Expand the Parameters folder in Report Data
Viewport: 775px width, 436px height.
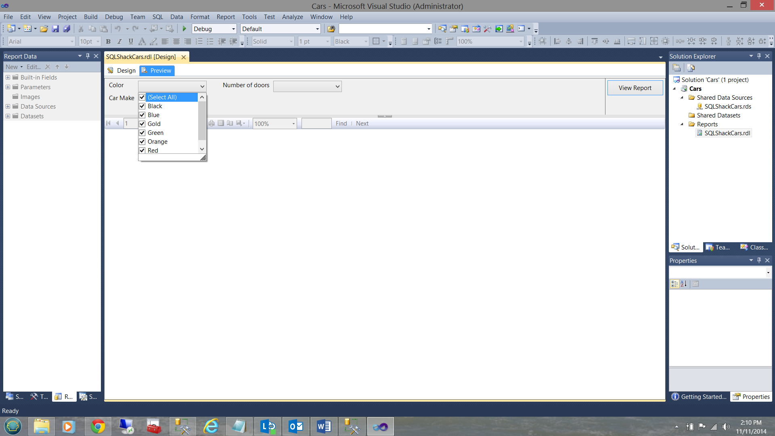click(8, 87)
